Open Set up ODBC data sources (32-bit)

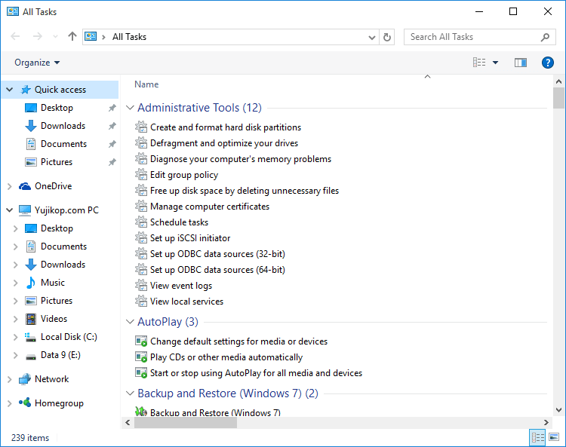pyautogui.click(x=217, y=254)
